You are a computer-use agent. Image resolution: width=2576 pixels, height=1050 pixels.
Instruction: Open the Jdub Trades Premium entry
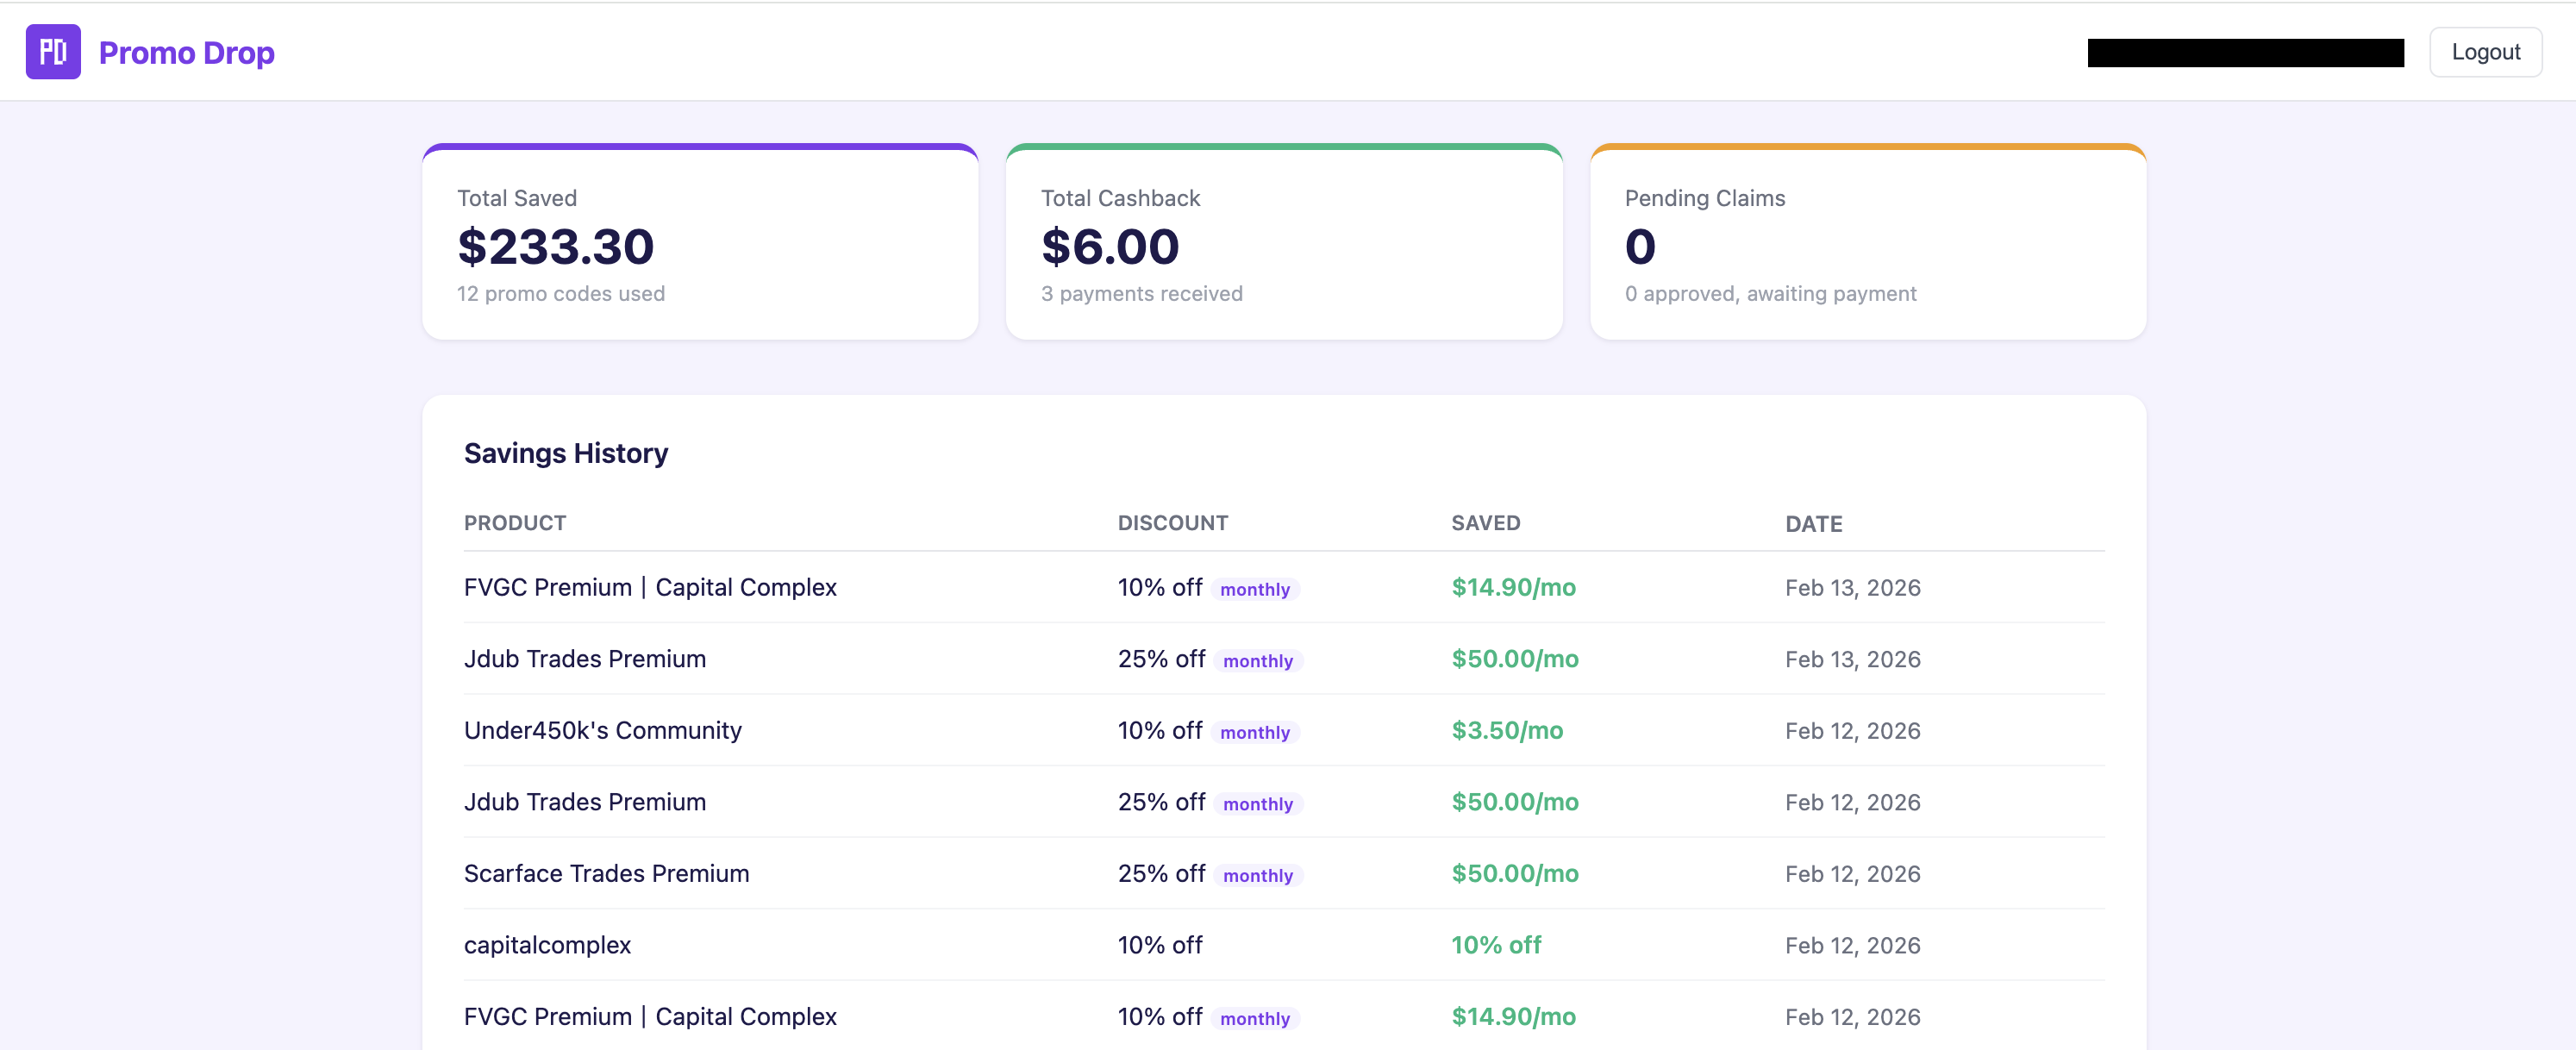585,659
